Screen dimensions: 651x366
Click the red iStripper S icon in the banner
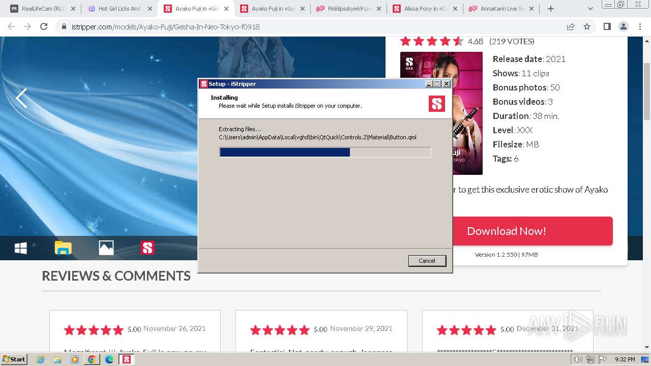point(147,248)
